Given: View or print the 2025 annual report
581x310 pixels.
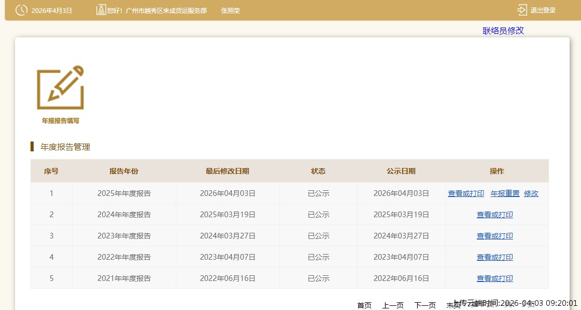Looking at the screenshot, I should (466, 193).
